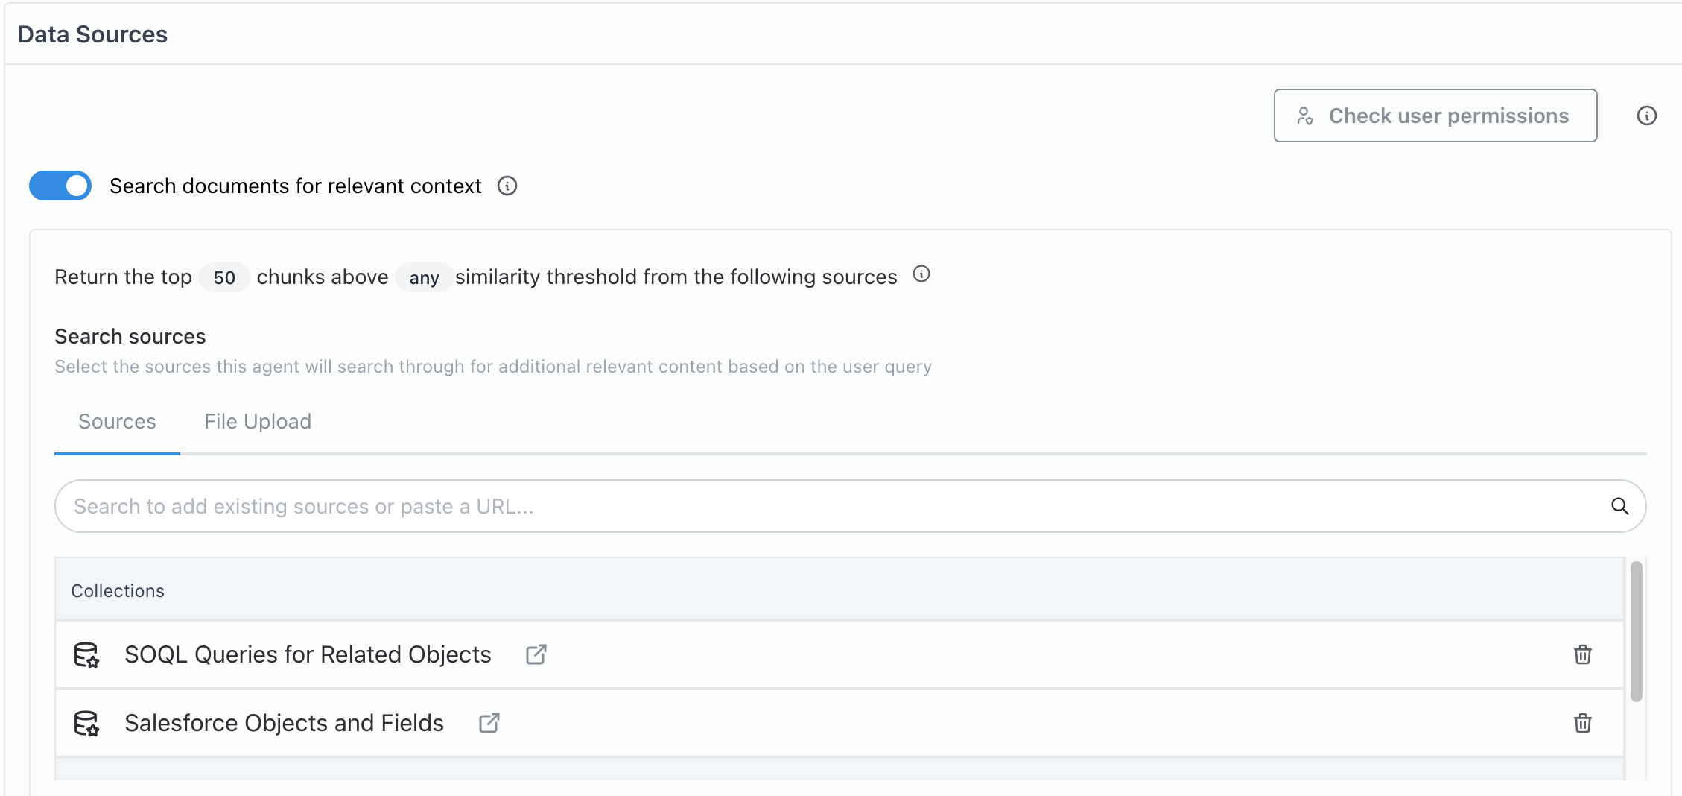Remove "Salesforce Objects and Fields" via the trash icon

(1583, 723)
